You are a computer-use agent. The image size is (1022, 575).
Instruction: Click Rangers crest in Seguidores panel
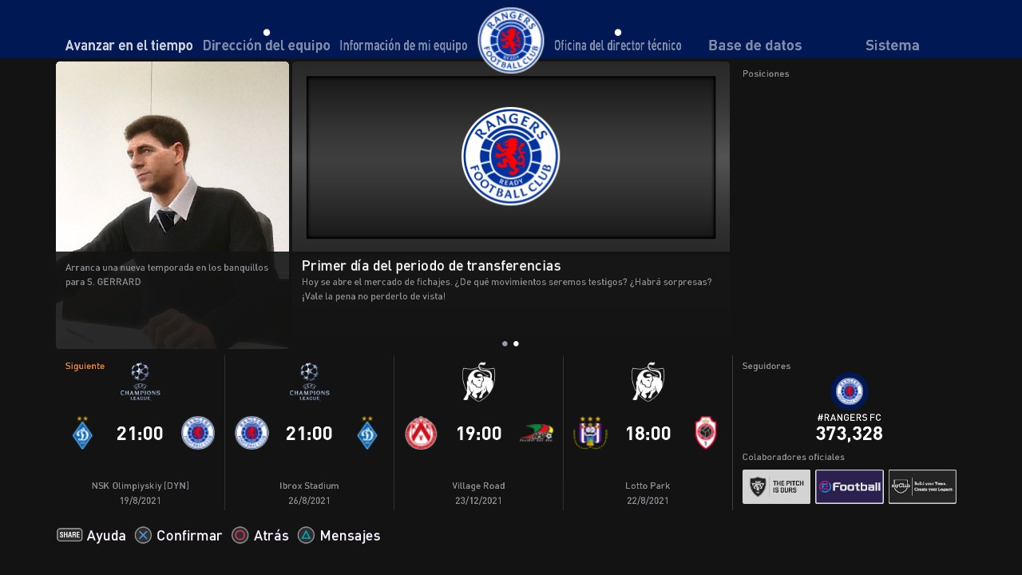850,391
